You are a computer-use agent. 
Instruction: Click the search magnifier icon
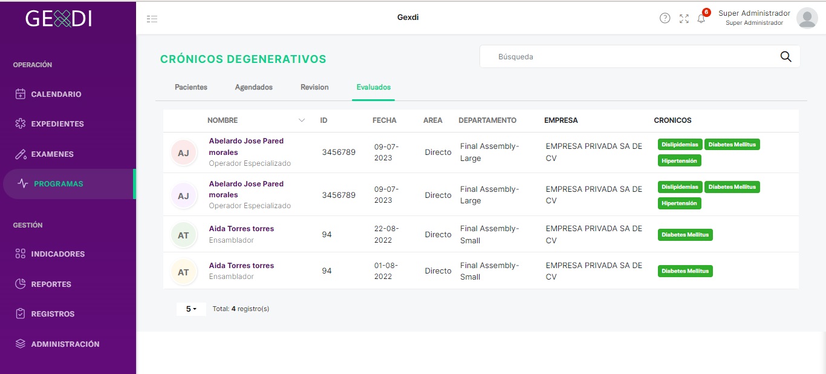pyautogui.click(x=785, y=56)
